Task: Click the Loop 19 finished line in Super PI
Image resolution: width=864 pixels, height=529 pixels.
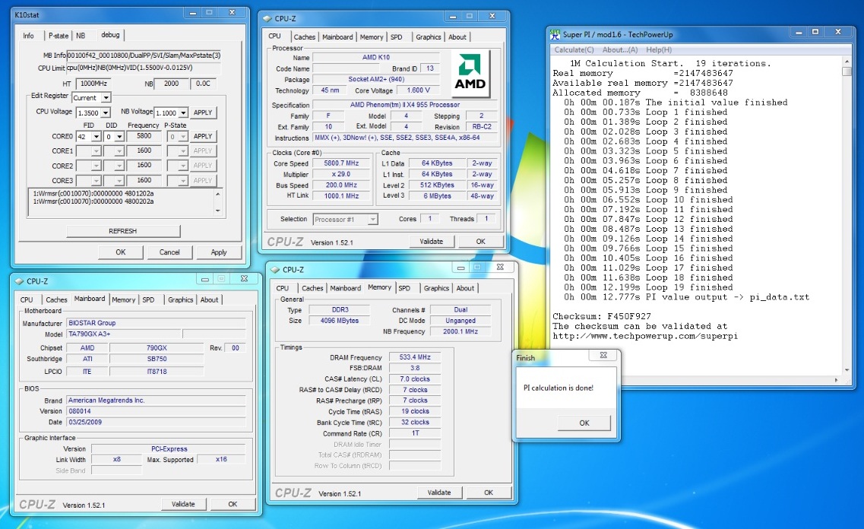Action: pos(648,287)
